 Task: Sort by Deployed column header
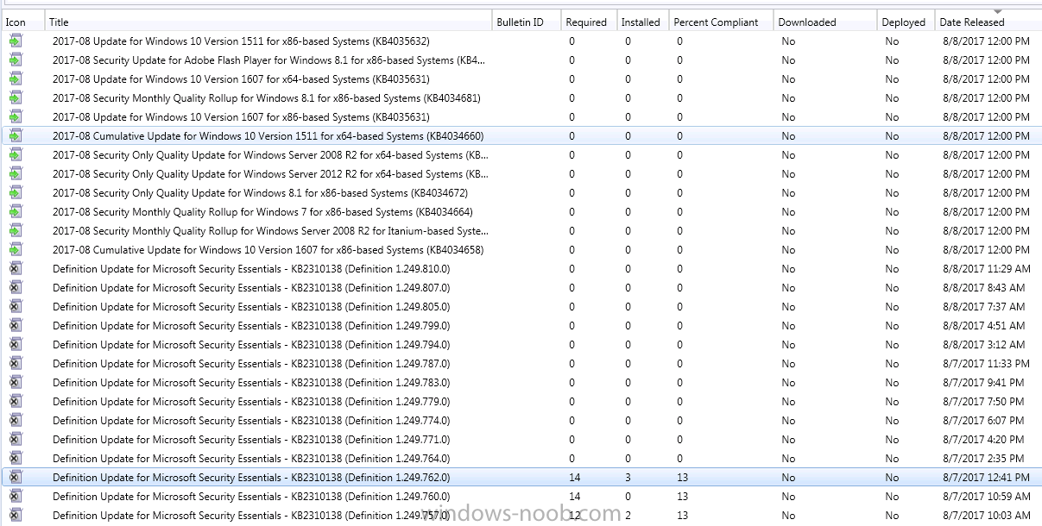(x=906, y=22)
